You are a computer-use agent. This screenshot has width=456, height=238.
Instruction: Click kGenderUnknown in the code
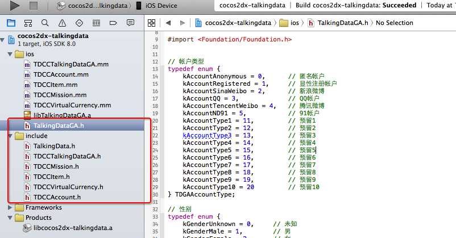(209, 224)
